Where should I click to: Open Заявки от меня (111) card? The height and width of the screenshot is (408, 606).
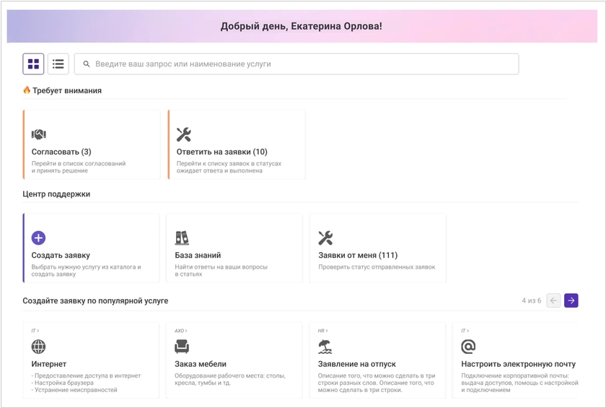[377, 248]
